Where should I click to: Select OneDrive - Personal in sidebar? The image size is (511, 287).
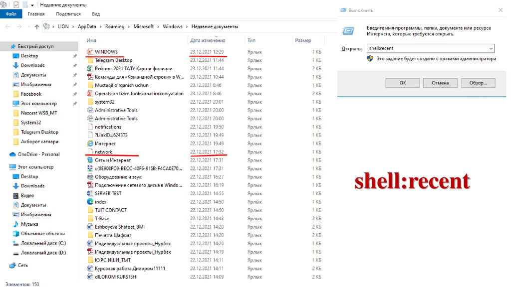tap(38, 154)
